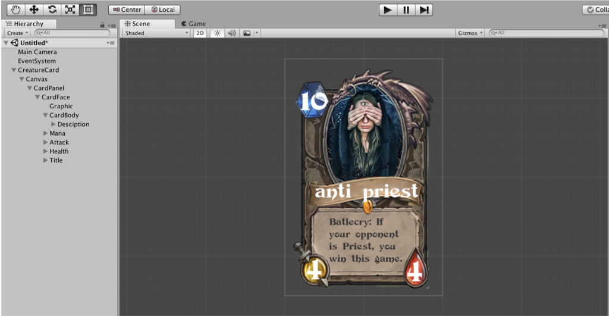
Task: Expand the Desciption object
Action: [x=53, y=124]
